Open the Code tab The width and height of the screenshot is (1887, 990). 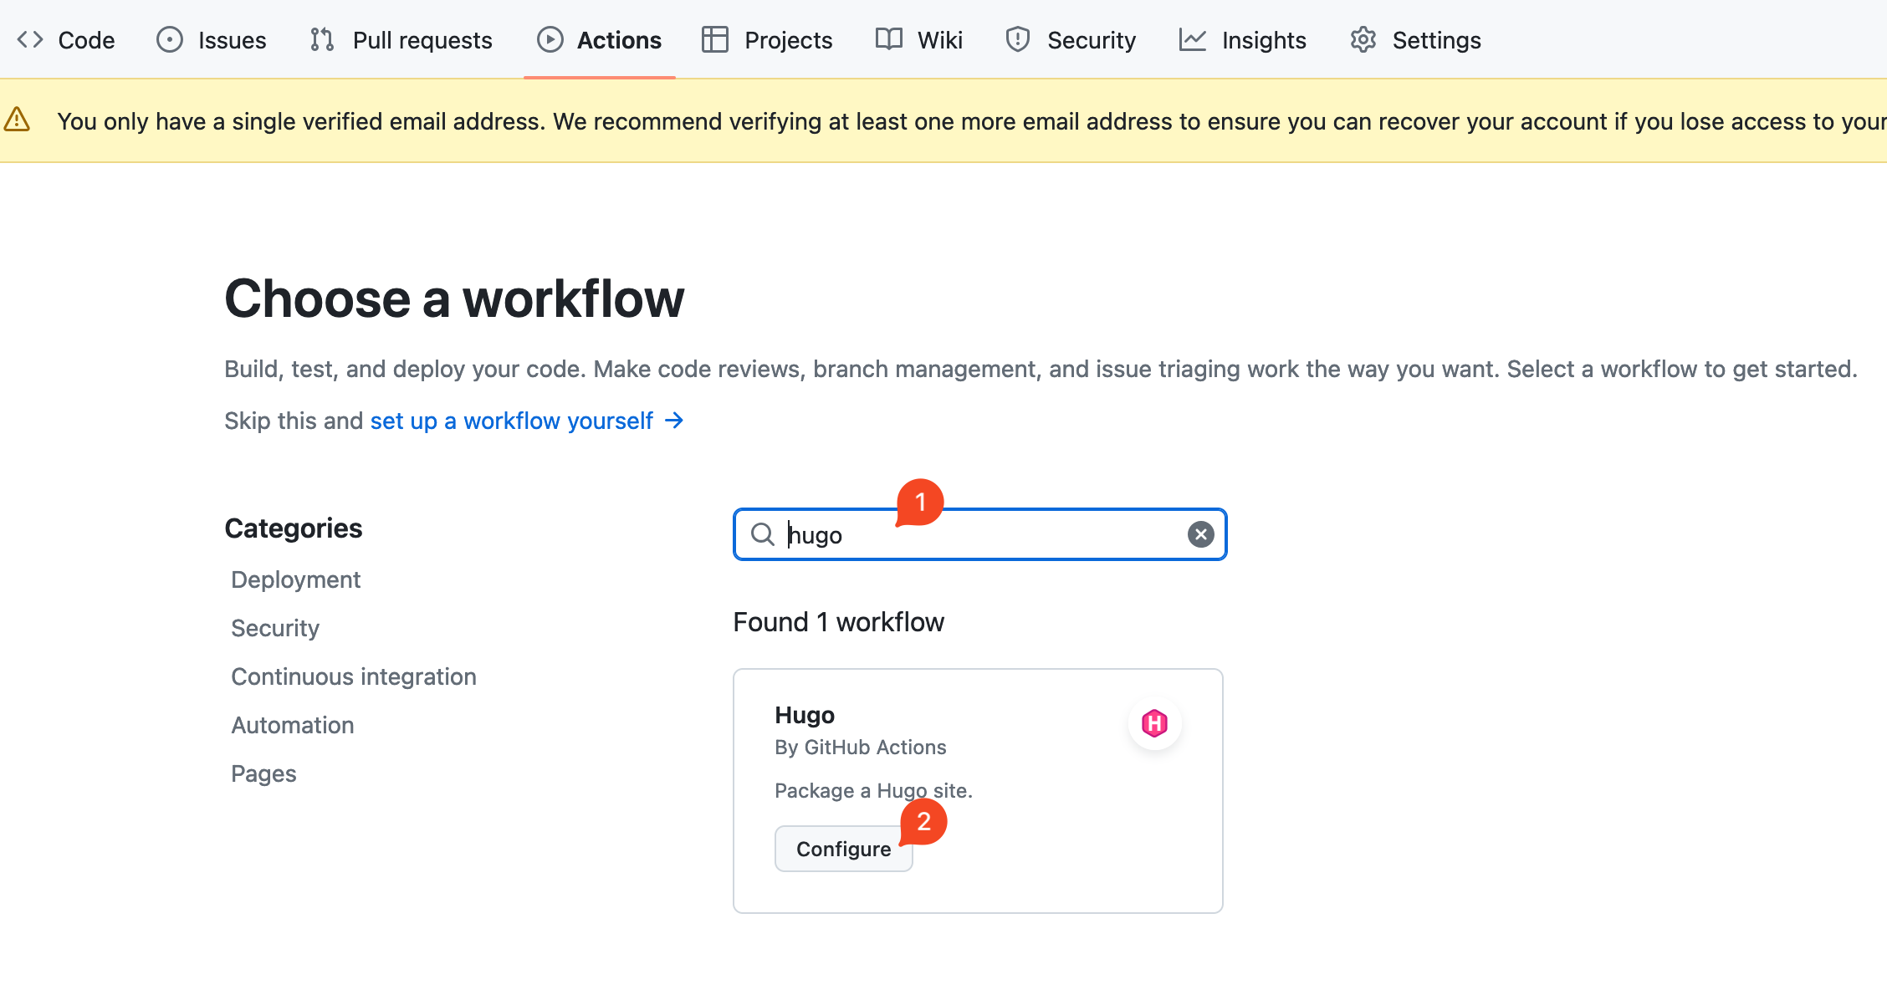[66, 40]
